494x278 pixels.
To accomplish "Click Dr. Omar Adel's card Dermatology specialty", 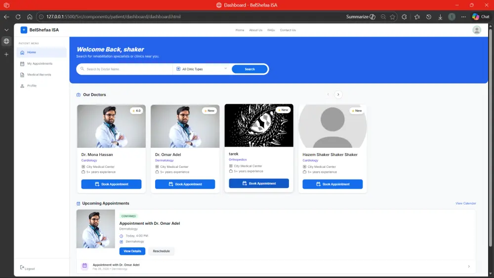I will tap(164, 160).
